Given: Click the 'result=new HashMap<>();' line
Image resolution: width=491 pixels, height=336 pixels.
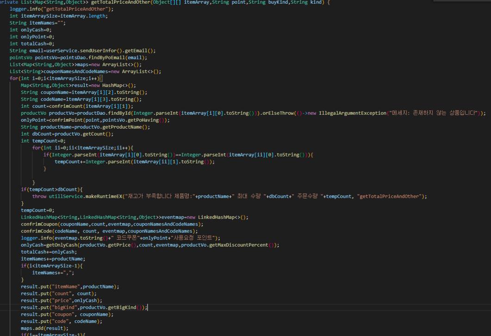Looking at the screenshot, I should point(78,85).
